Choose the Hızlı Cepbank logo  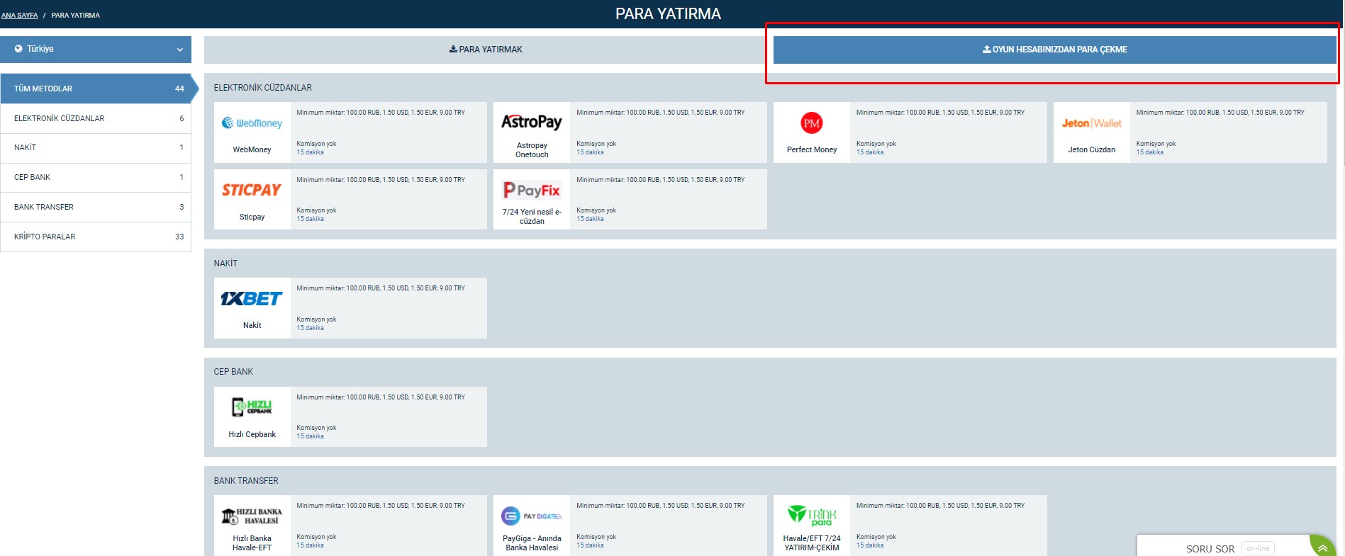[252, 407]
